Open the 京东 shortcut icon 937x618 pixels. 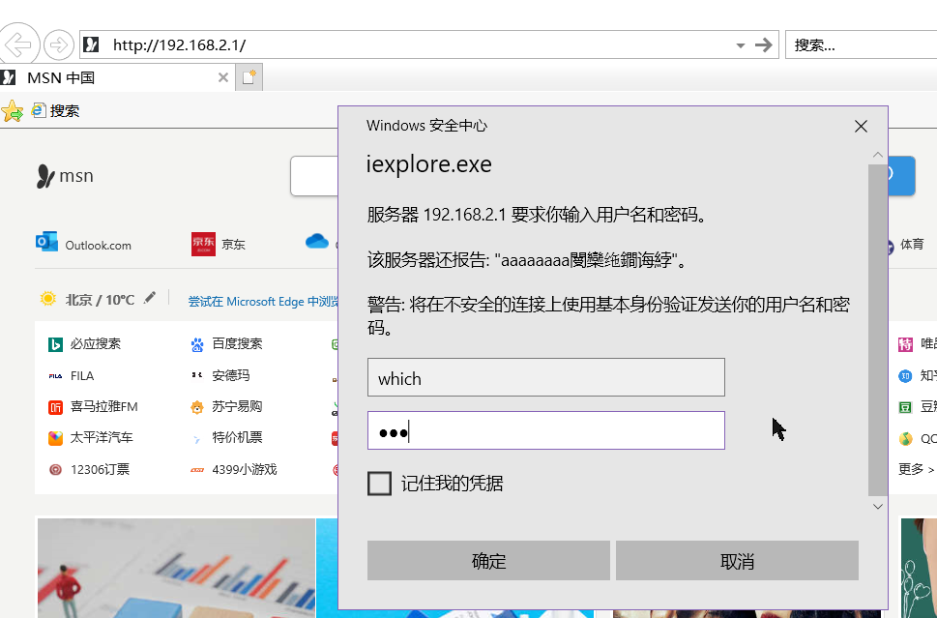[203, 244]
